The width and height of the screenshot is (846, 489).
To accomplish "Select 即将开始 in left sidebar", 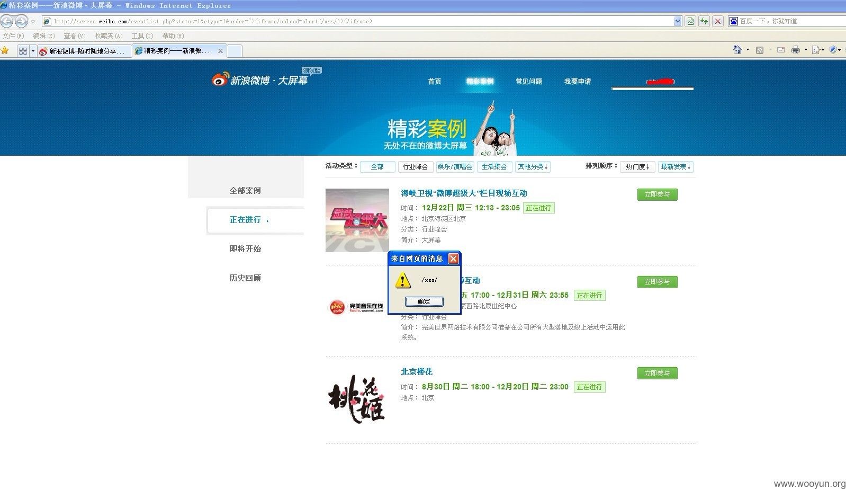I will (245, 248).
